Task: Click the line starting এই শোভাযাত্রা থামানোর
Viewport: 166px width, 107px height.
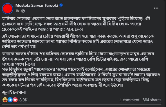Action: tap(78, 36)
